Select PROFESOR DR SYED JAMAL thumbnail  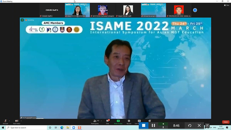179,10
